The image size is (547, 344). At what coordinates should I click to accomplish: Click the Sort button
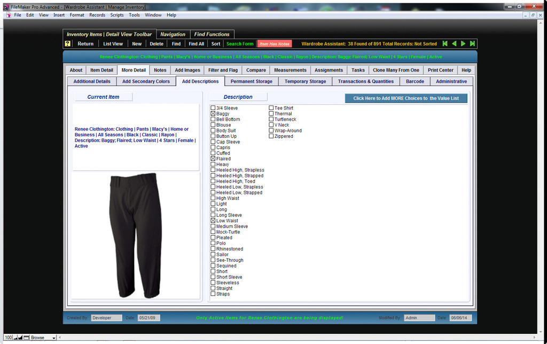coord(216,44)
